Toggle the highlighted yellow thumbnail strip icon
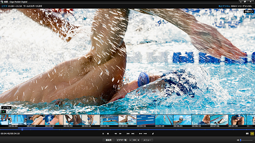The image size is (255, 143). (252, 133)
